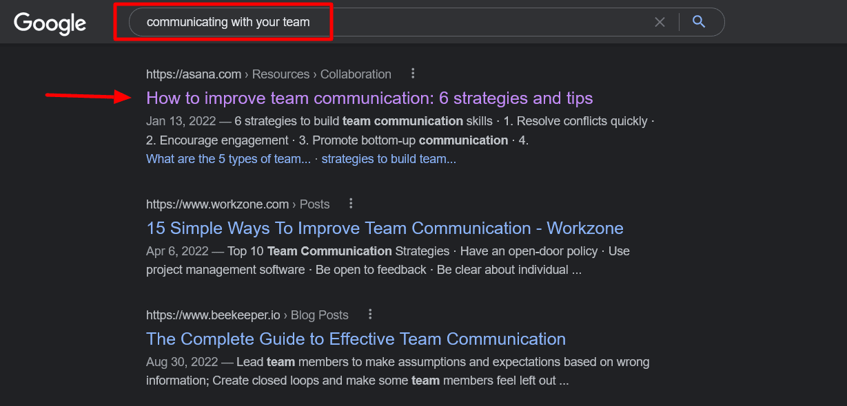Open the three-dot menu beside the Asana result
Viewport: 847px width, 406px height.
412,74
